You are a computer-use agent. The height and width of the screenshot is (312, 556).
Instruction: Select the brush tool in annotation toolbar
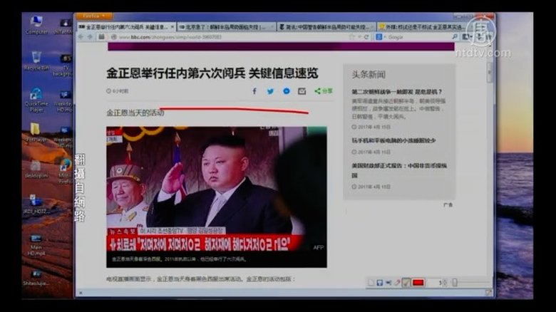pos(406,283)
